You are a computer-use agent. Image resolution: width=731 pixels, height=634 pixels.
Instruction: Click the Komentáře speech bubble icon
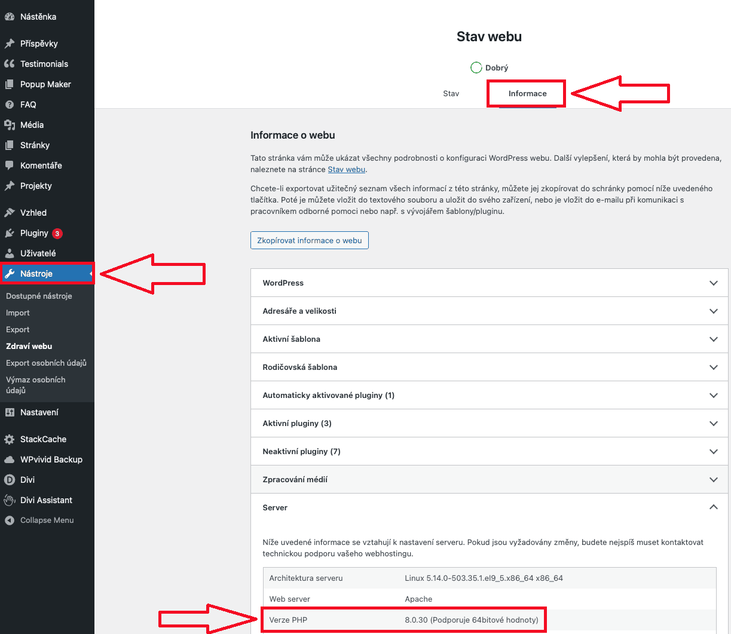(10, 166)
